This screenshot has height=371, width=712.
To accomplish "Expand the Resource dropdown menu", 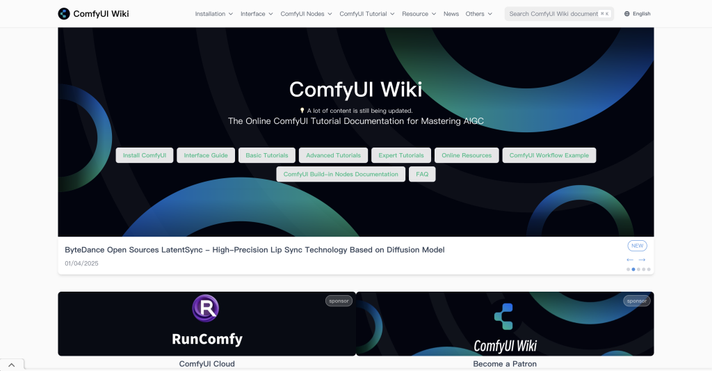I will 419,14.
